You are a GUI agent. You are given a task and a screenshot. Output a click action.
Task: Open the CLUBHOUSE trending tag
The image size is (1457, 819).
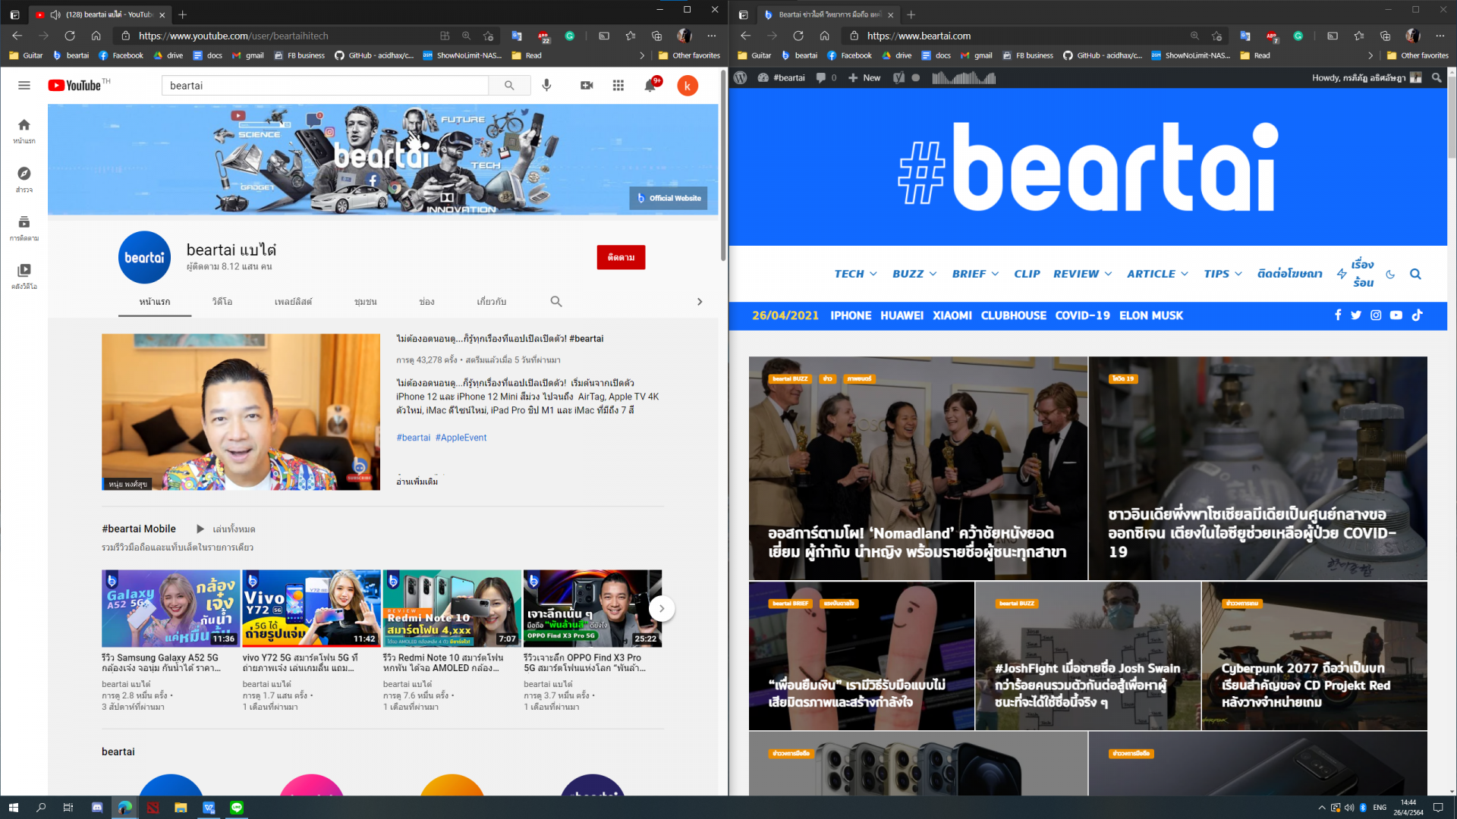(1013, 315)
